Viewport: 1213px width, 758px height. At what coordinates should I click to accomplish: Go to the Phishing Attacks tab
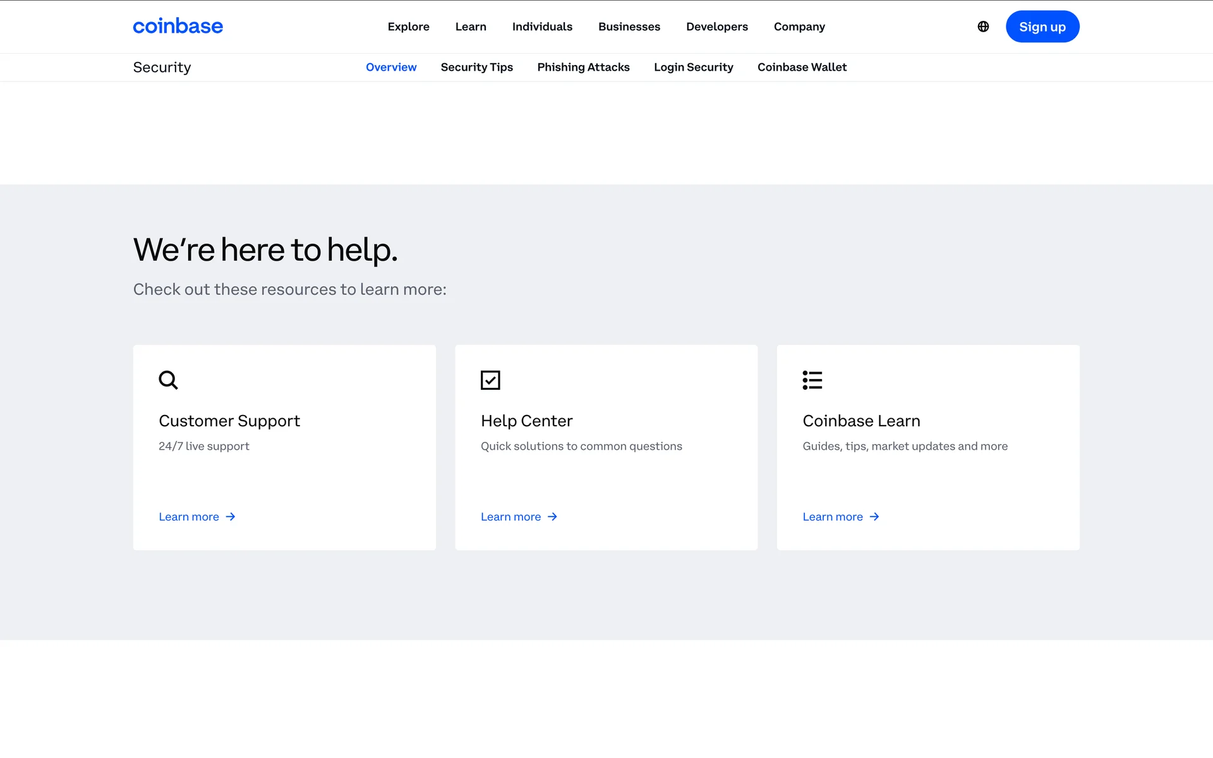click(x=583, y=67)
